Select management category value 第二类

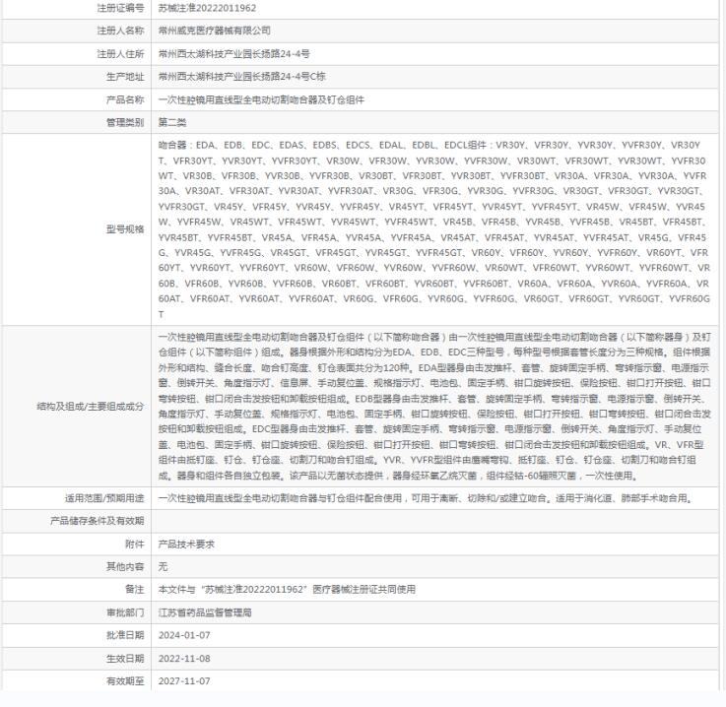(x=172, y=122)
